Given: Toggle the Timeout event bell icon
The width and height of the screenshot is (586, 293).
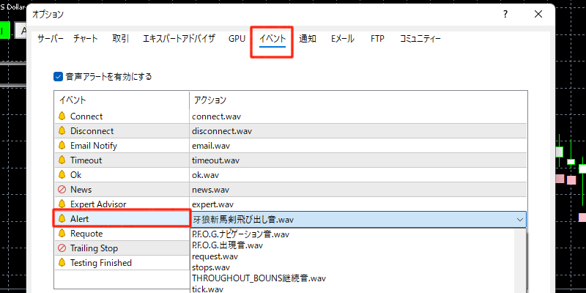Looking at the screenshot, I should coord(62,160).
